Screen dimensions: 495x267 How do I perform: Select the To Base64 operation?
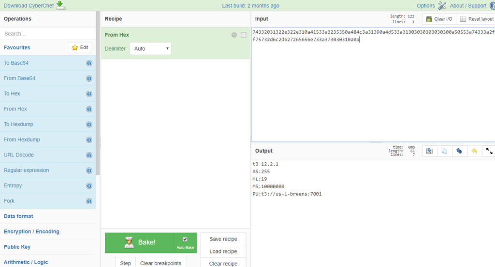click(x=48, y=63)
